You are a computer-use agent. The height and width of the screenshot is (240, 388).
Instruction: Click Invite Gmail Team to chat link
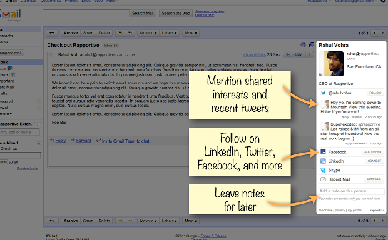125,141
